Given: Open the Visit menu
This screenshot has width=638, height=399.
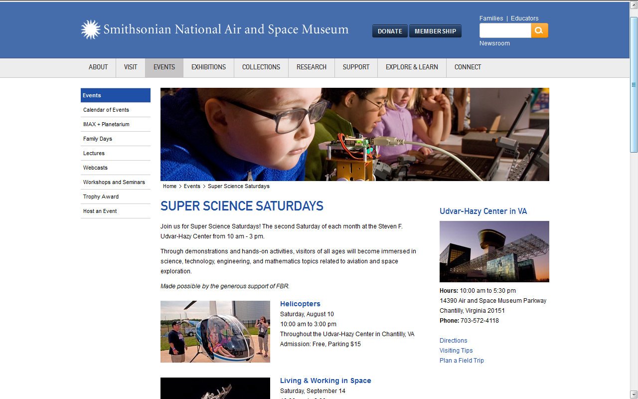Looking at the screenshot, I should [131, 67].
